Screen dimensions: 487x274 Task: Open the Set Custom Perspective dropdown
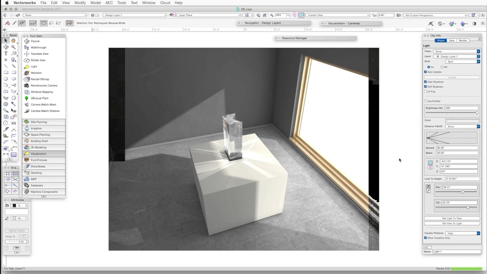[435, 15]
